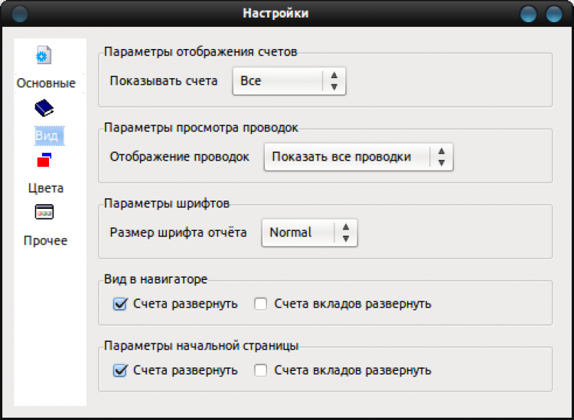Click the rightmost round title bar button
The width and height of the screenshot is (574, 420).
(553, 13)
